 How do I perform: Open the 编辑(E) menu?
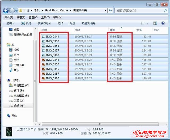click(21, 17)
